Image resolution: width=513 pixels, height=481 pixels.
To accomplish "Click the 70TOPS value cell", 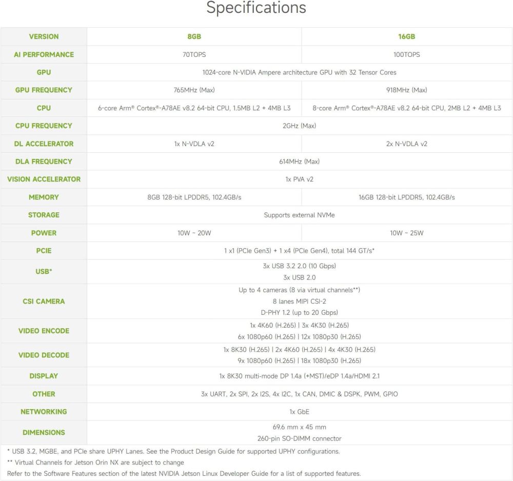I will click(194, 54).
